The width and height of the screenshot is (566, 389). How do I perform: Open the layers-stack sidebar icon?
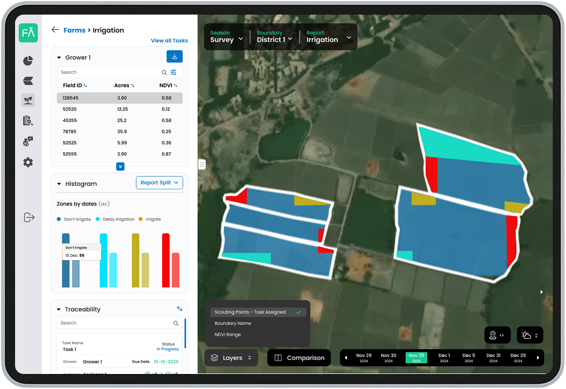[x=28, y=81]
